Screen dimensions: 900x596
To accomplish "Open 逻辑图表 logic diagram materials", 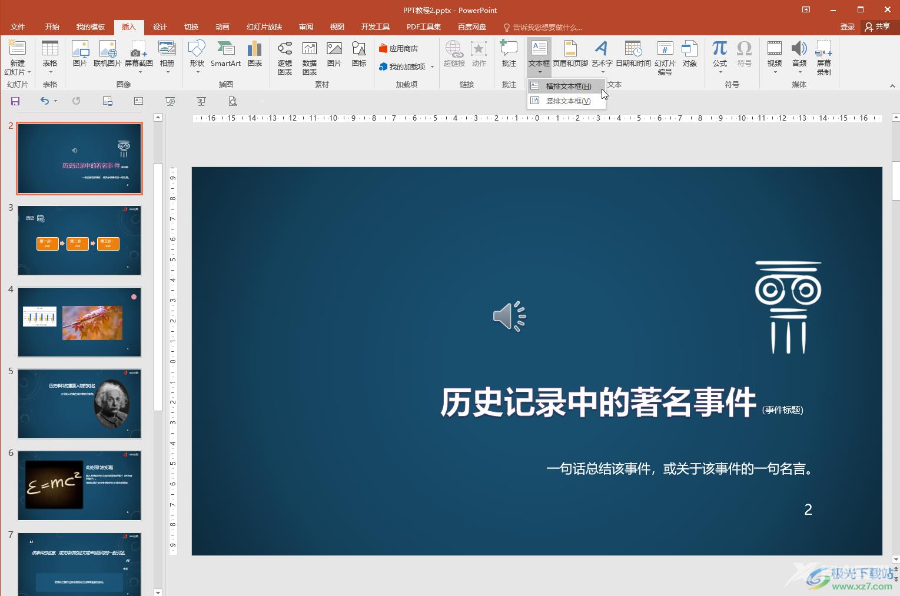I will 285,58.
